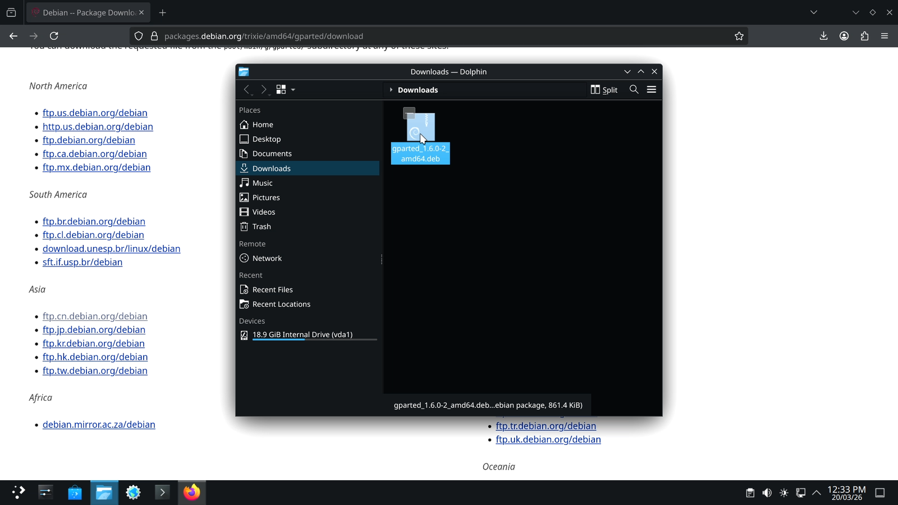Open Pictures in Places panel
The height and width of the screenshot is (505, 898).
[x=308, y=198]
